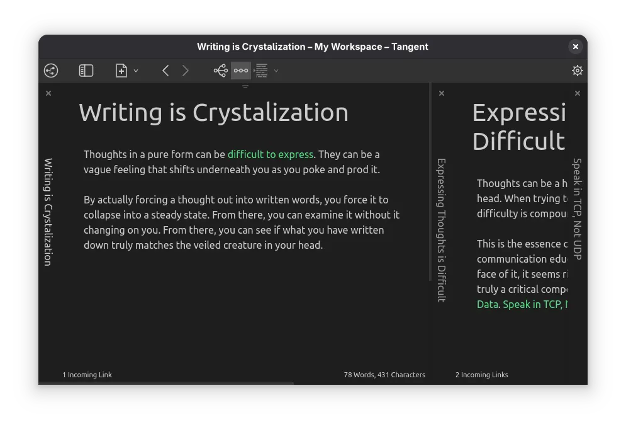
Task: Click the paragraph starting "By actually forcing a thought"
Action: (242, 222)
